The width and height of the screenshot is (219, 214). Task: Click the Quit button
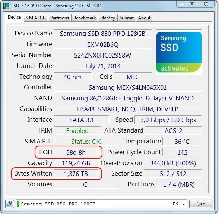pos(200,204)
